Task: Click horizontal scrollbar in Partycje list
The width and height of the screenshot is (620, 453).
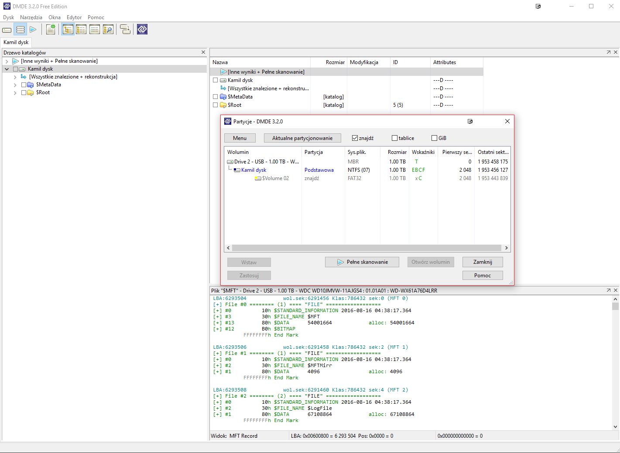Action: 367,248
